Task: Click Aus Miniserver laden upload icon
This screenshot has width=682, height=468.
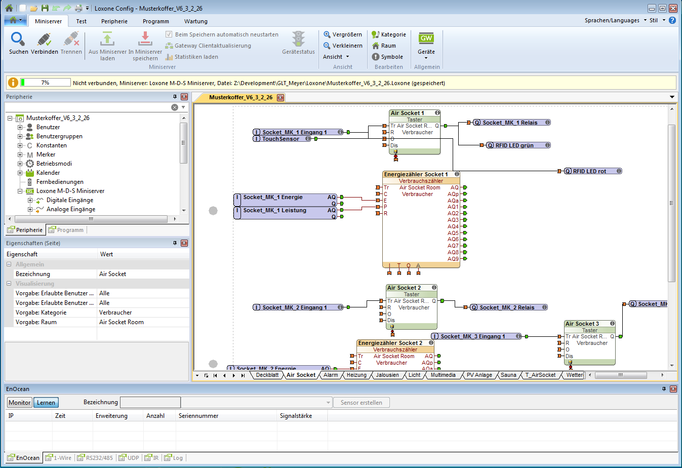Action: click(107, 39)
